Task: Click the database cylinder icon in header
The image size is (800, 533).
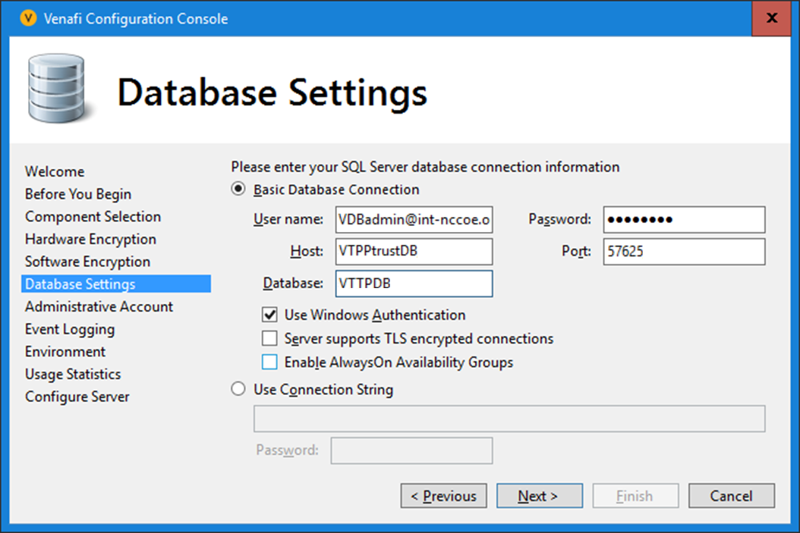Action: coord(56,87)
